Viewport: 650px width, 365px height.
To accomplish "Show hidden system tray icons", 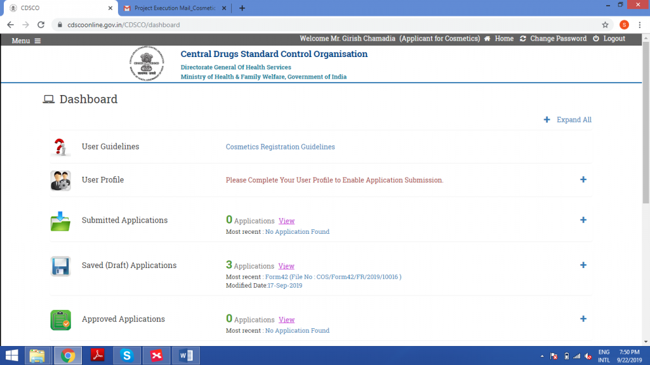I will click(542, 356).
